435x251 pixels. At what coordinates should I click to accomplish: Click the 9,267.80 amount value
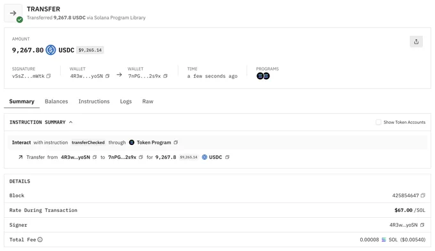pyautogui.click(x=28, y=50)
